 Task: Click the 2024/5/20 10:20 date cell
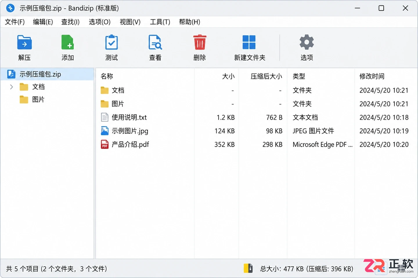point(384,144)
